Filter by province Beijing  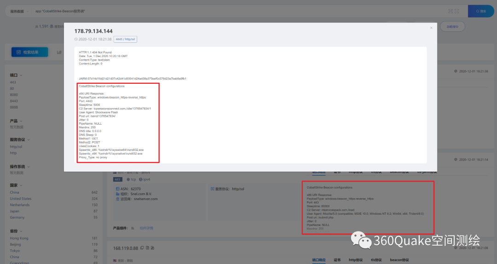tap(15, 244)
